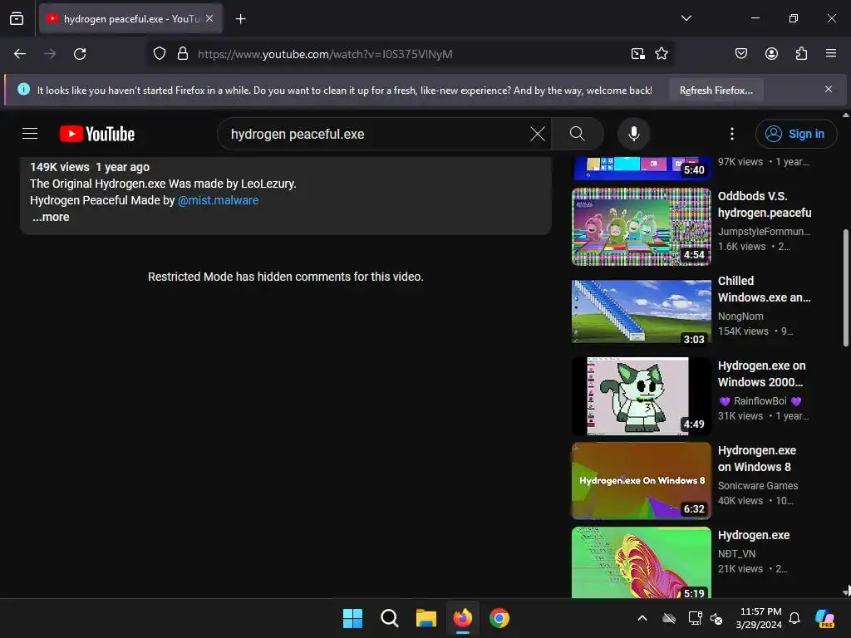Start search with your voice microphone

(x=633, y=134)
